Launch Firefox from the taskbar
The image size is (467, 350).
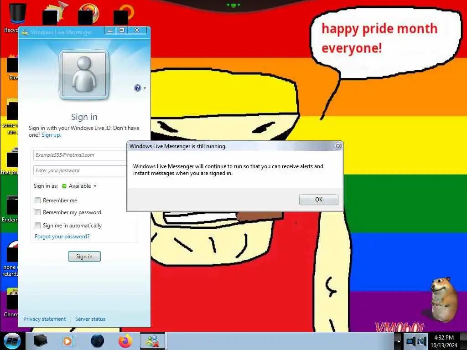125,341
